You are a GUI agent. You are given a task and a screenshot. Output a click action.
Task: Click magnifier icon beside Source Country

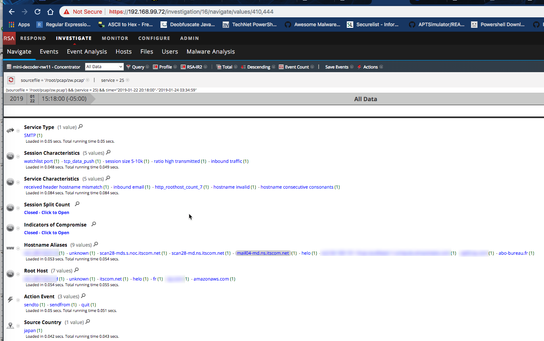[88, 322]
